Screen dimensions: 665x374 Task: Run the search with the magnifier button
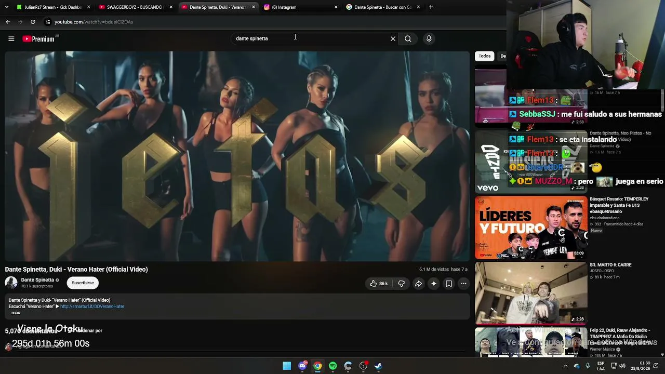408,38
